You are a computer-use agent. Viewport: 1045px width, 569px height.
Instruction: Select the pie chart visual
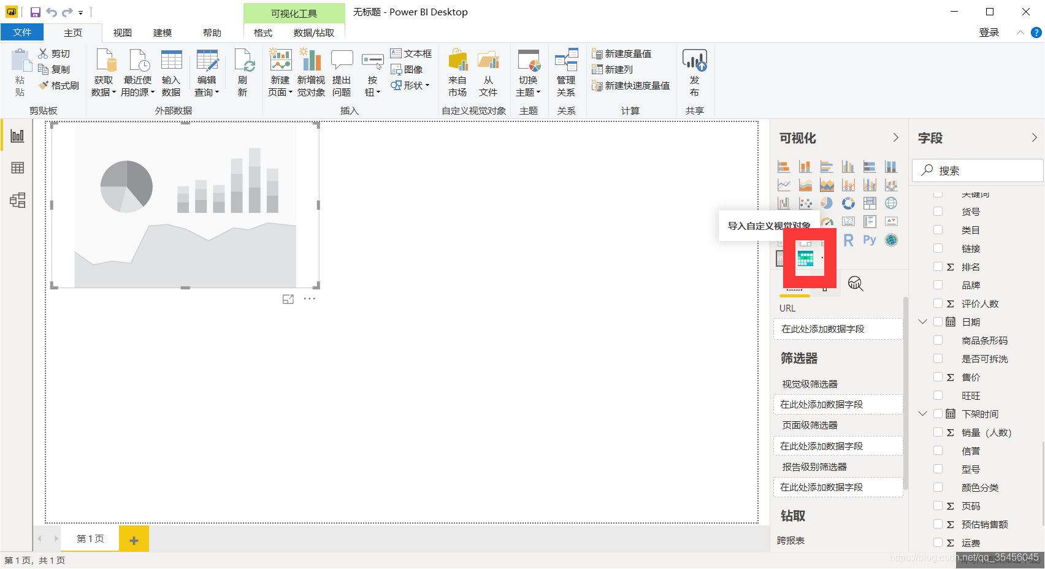click(x=827, y=203)
